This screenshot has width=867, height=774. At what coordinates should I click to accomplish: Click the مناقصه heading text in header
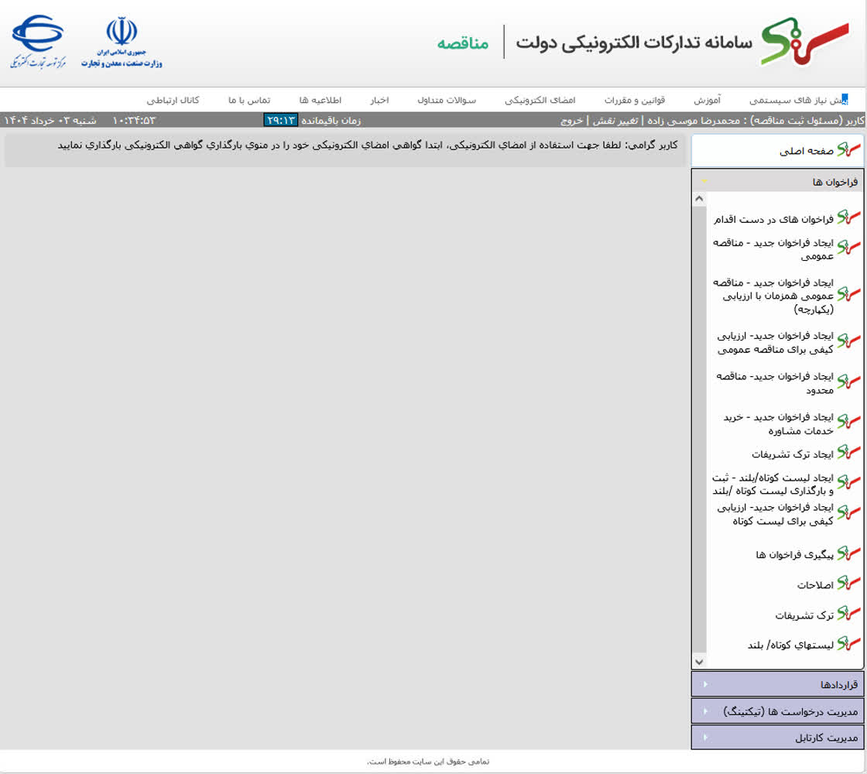(x=463, y=43)
